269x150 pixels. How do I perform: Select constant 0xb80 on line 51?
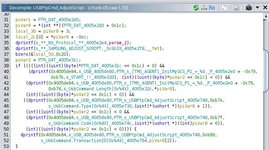(x=209, y=135)
